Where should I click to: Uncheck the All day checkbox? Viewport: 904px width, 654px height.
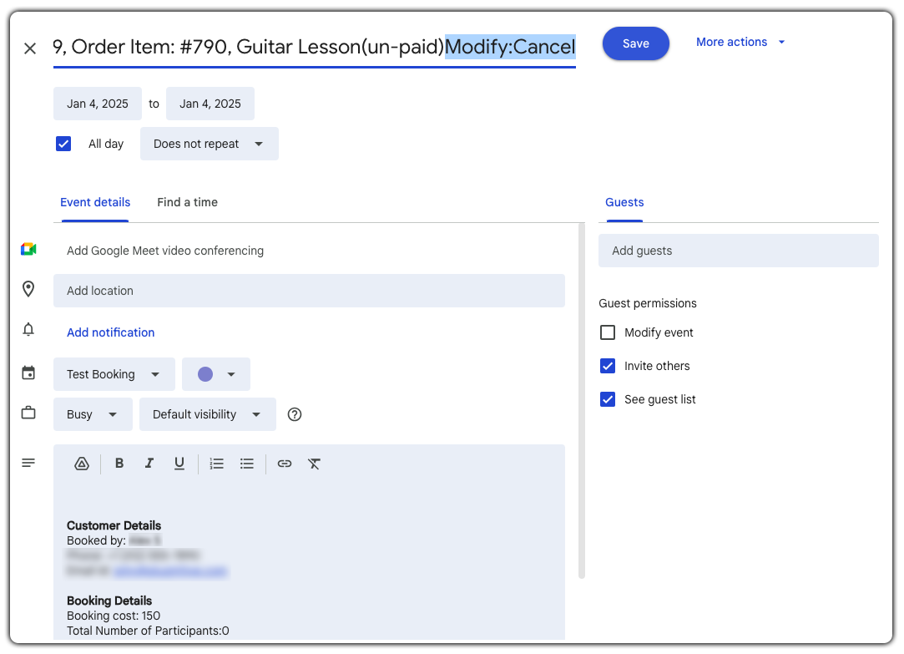click(x=63, y=144)
